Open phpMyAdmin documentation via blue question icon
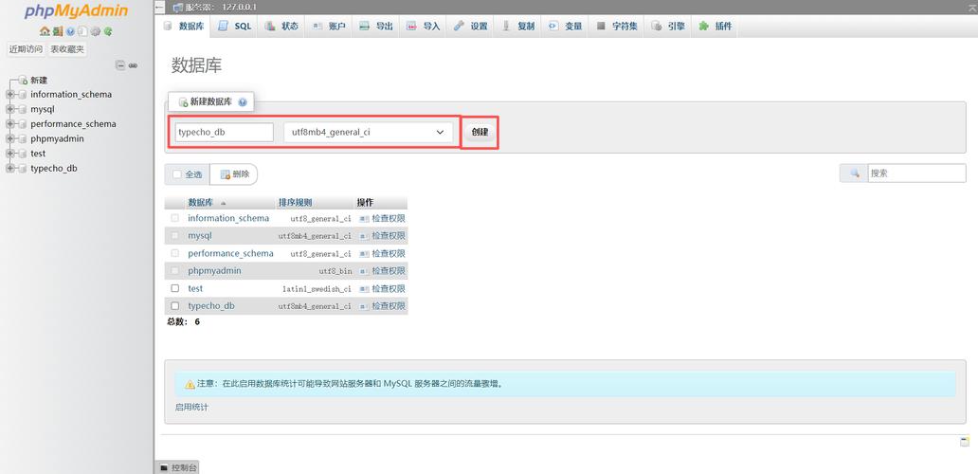The width and height of the screenshot is (978, 474). pos(70,31)
